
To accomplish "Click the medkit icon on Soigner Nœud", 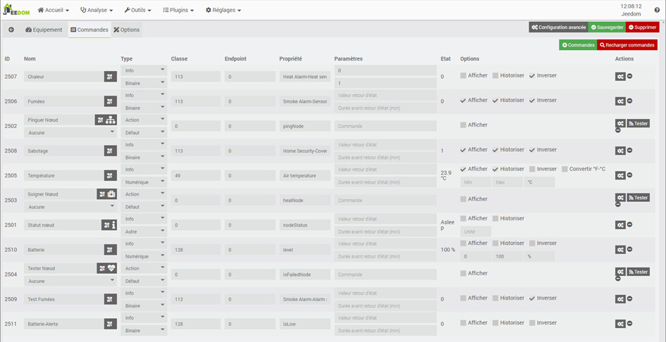I will pyautogui.click(x=111, y=194).
